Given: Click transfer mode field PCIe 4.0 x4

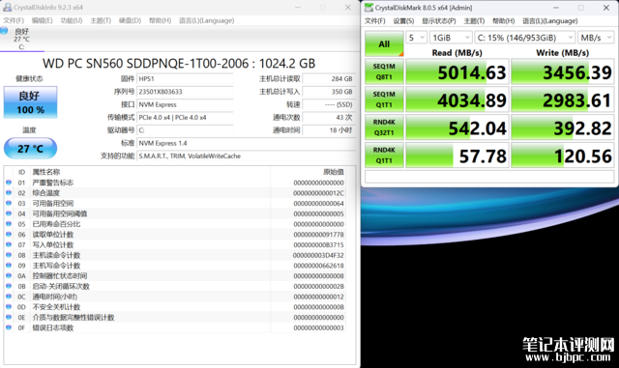Looking at the screenshot, I should pos(185,118).
